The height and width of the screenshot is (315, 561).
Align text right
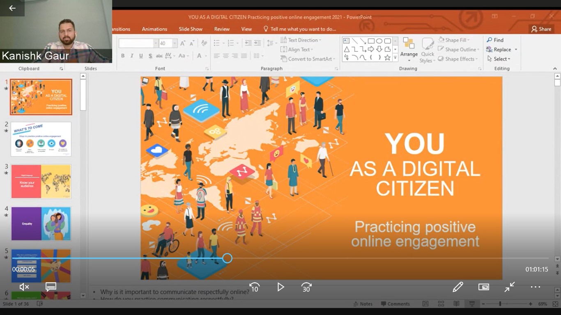pyautogui.click(x=235, y=56)
